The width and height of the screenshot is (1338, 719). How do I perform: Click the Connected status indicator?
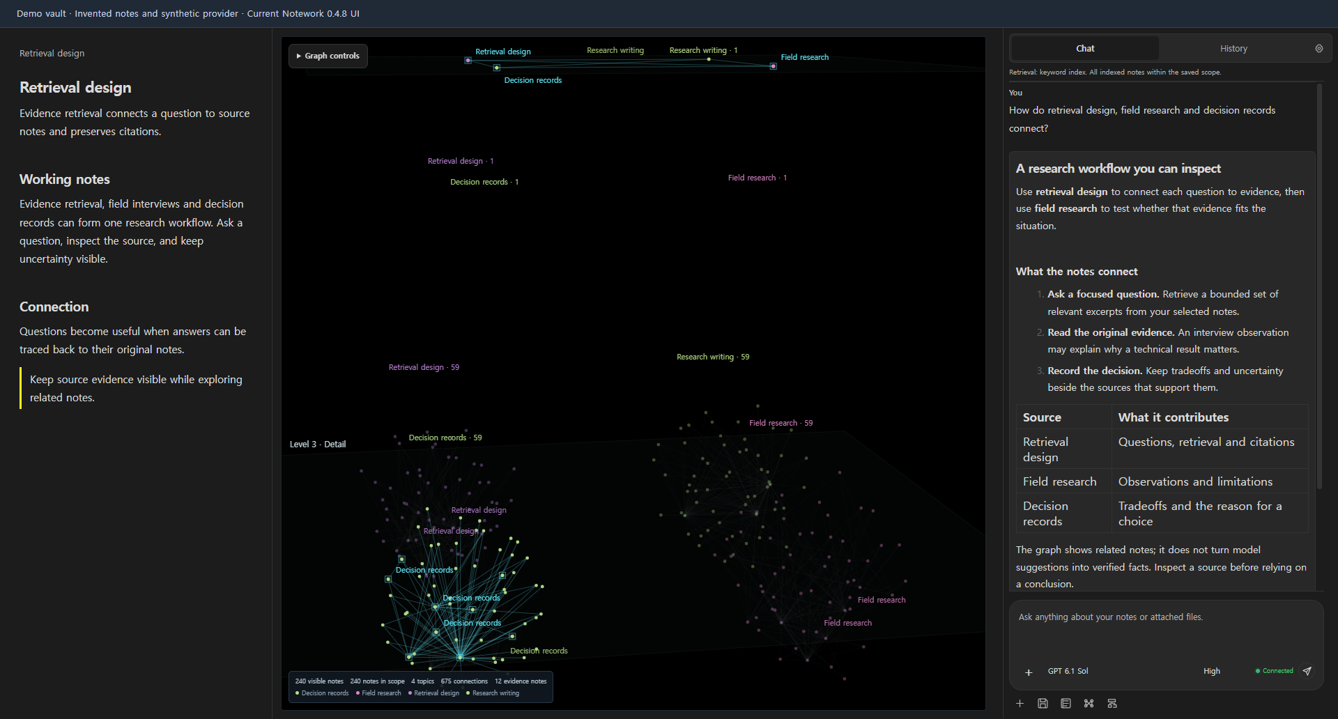click(x=1274, y=671)
